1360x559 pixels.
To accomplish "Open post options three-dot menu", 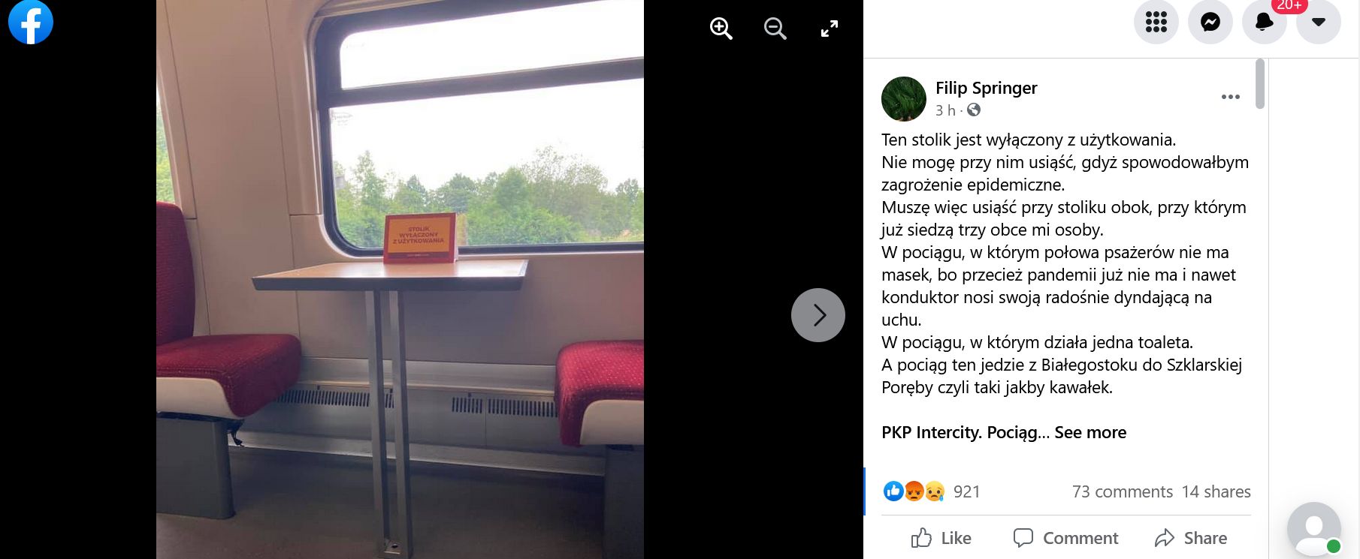I will (x=1231, y=97).
